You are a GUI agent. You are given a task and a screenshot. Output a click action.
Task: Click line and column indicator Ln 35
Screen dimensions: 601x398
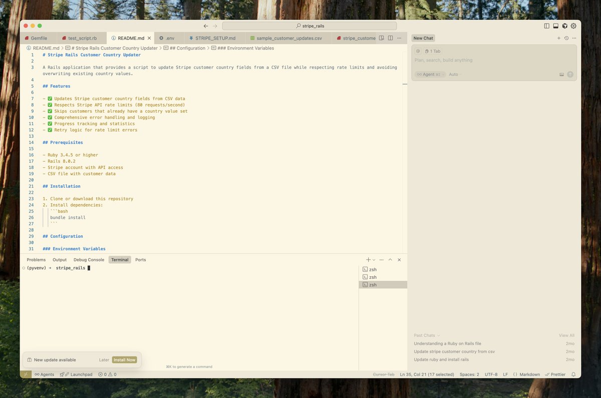click(427, 374)
